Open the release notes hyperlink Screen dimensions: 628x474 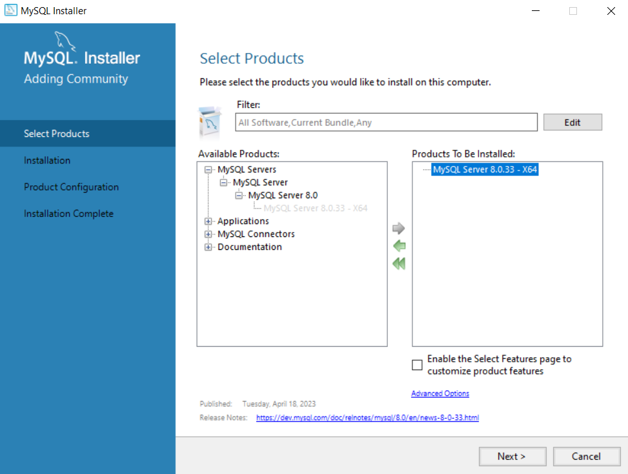point(367,417)
